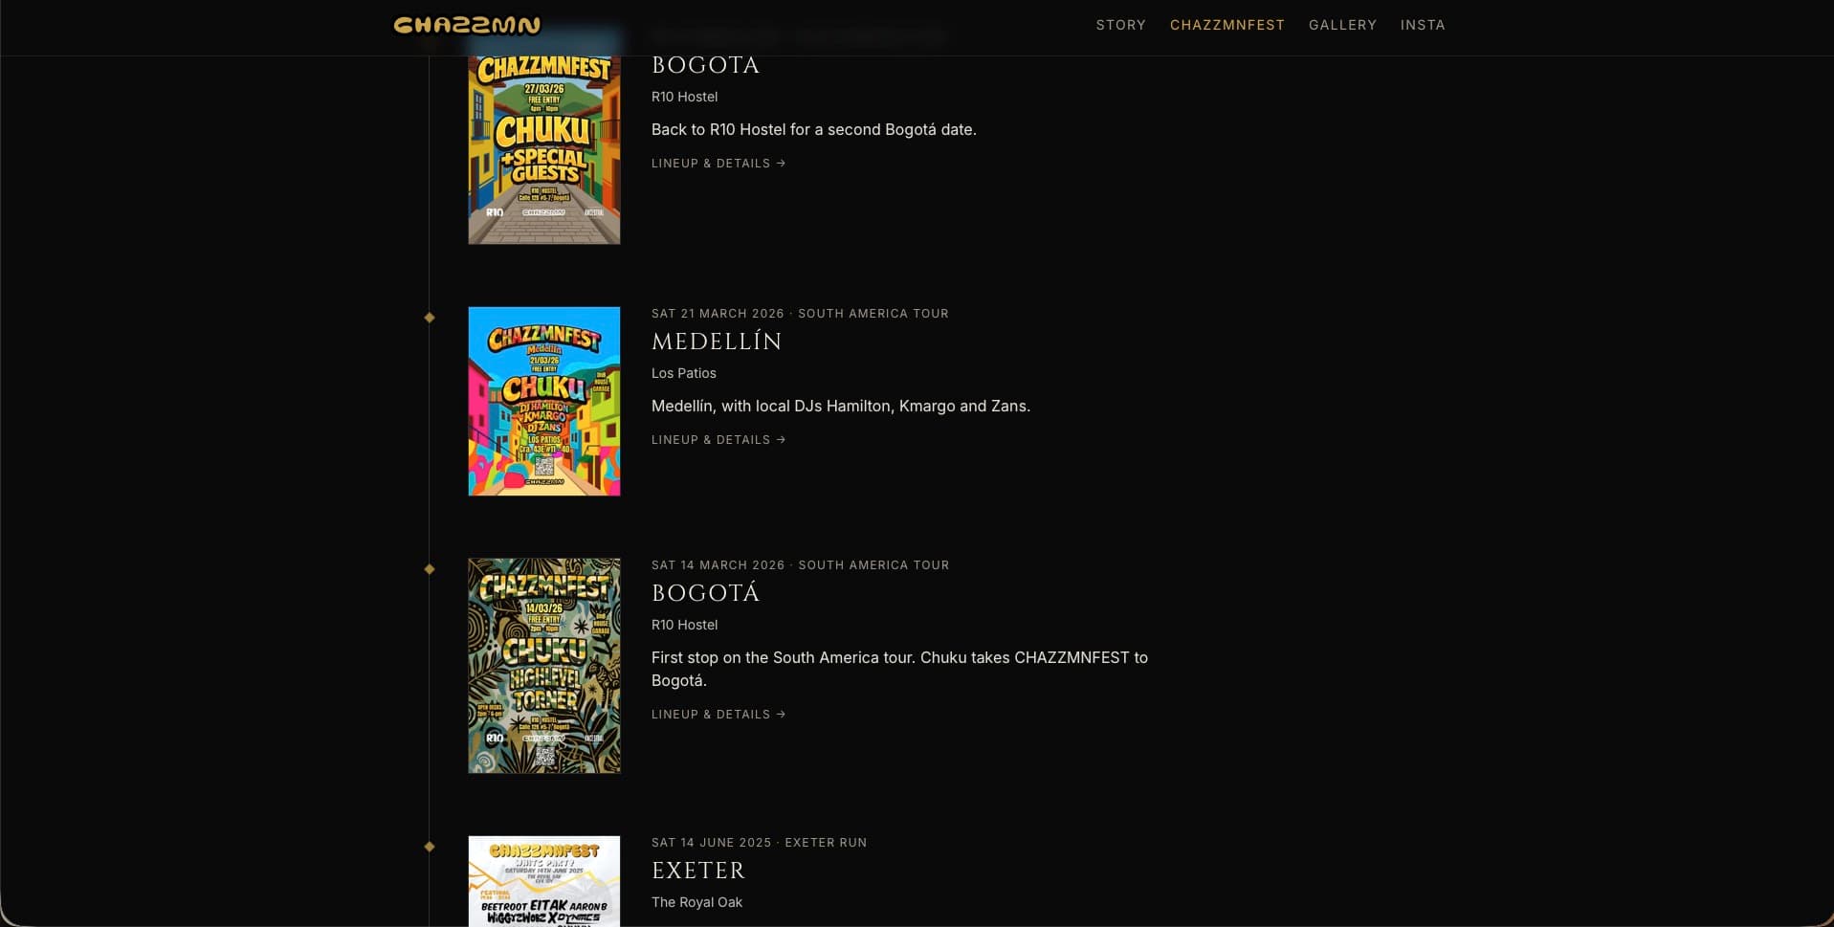Open the 27/03/26 Bogota poster thumbnail

544,149
